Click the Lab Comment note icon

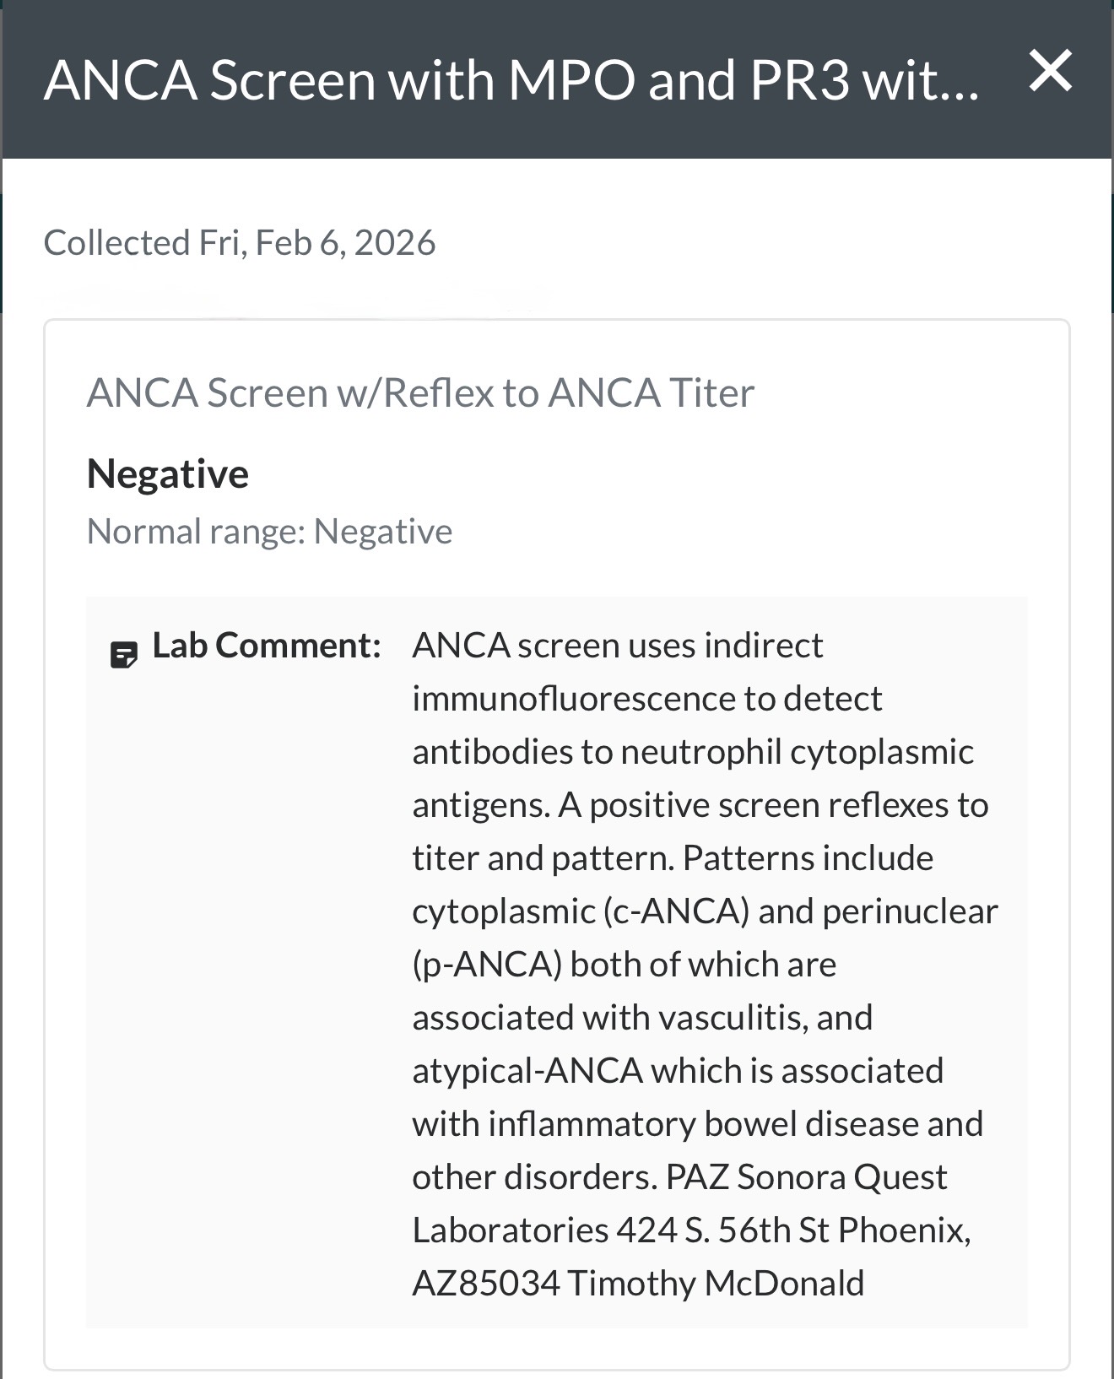(124, 655)
